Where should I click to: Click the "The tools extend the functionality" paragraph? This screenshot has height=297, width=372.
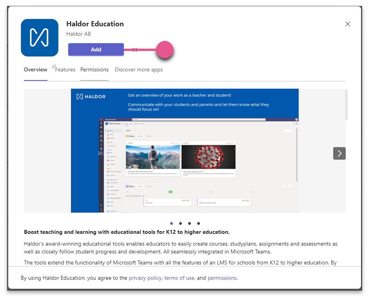tap(180, 262)
